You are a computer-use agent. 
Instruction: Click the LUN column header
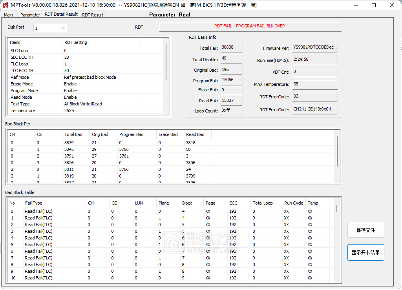(144, 203)
